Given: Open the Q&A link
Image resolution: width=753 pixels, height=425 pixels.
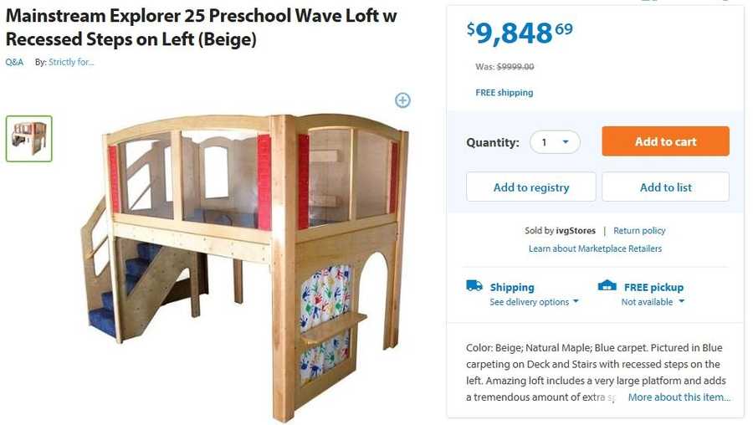Looking at the screenshot, I should [x=14, y=62].
